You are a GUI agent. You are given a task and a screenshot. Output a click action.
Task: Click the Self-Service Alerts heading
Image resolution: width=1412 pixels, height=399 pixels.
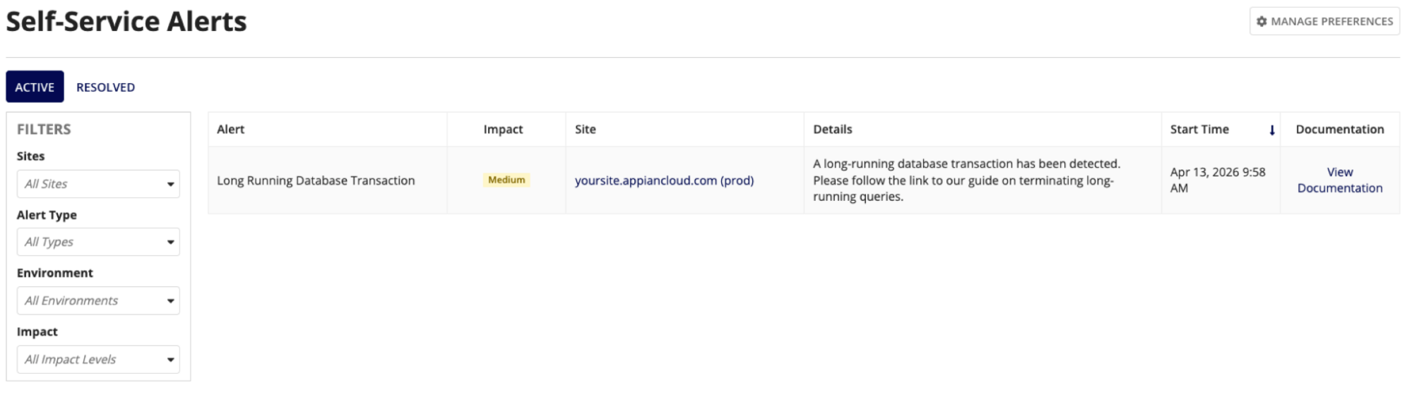coord(126,22)
